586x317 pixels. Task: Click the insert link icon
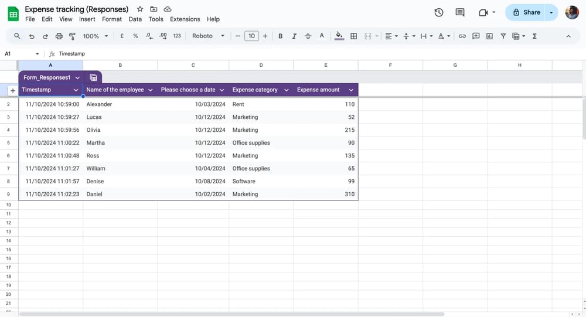[x=462, y=36]
